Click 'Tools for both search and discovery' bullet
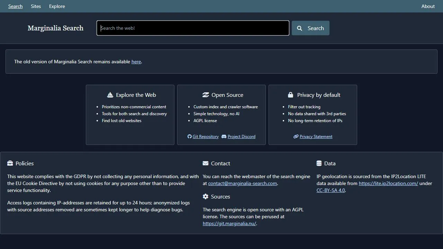This screenshot has height=249, width=443. (x=134, y=114)
